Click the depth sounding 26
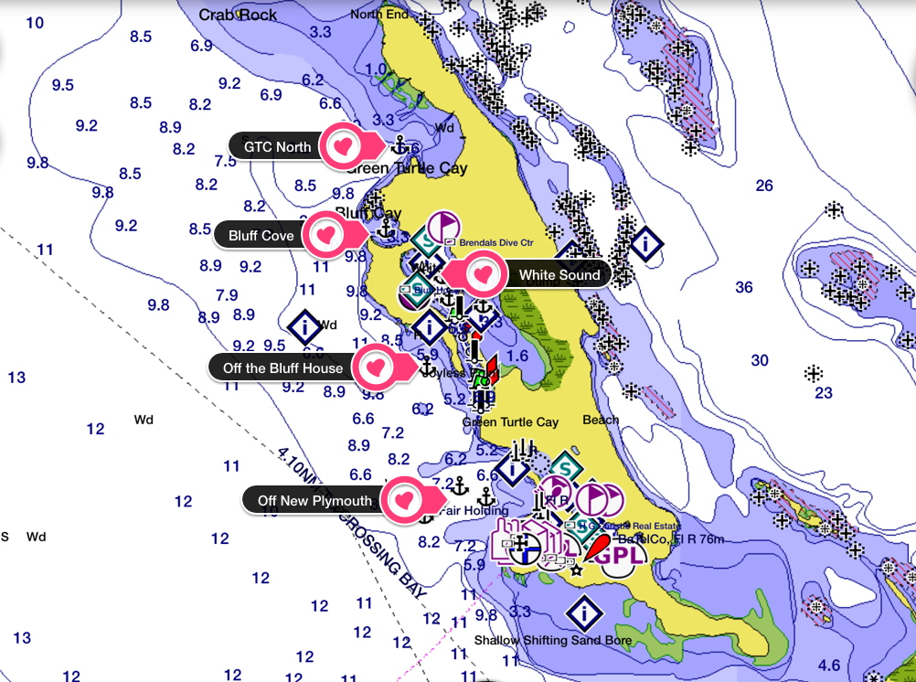 point(764,186)
